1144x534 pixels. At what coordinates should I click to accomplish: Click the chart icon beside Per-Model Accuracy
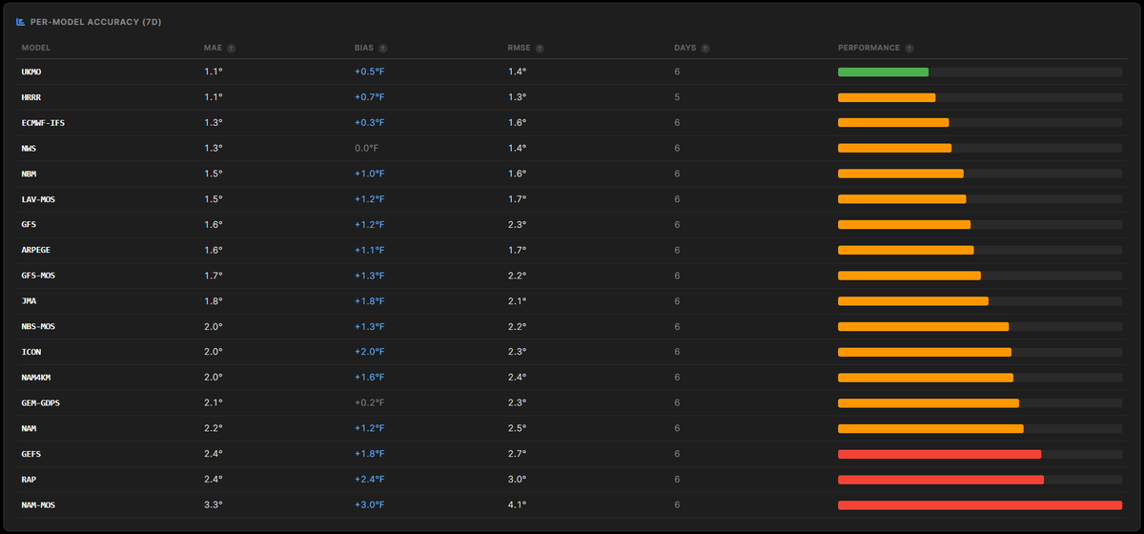coord(21,21)
